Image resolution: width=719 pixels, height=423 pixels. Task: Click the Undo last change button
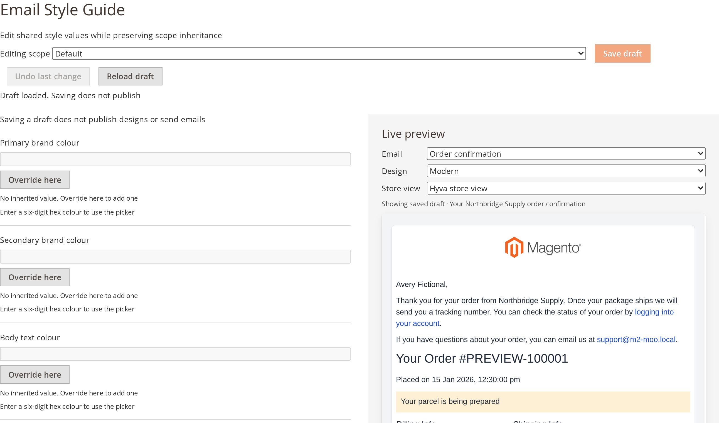click(x=48, y=76)
